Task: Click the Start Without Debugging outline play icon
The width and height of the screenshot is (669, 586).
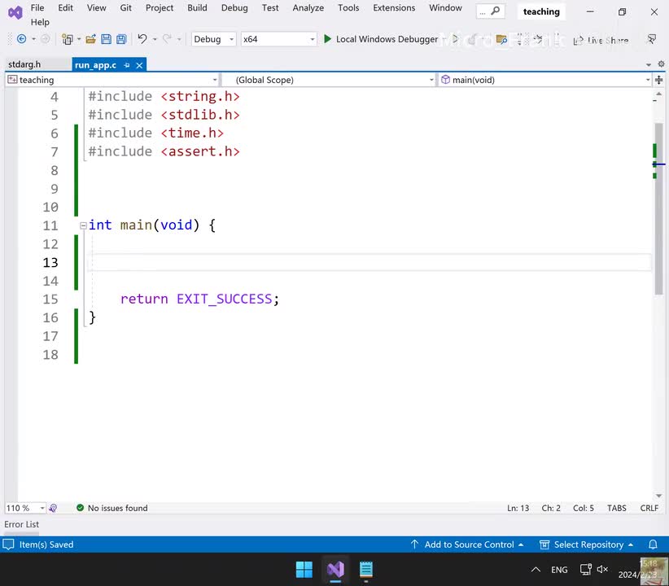Action: pos(455,39)
